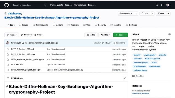Open README.md in the file list
This screenshot has width=175, height=98.
(17, 65)
